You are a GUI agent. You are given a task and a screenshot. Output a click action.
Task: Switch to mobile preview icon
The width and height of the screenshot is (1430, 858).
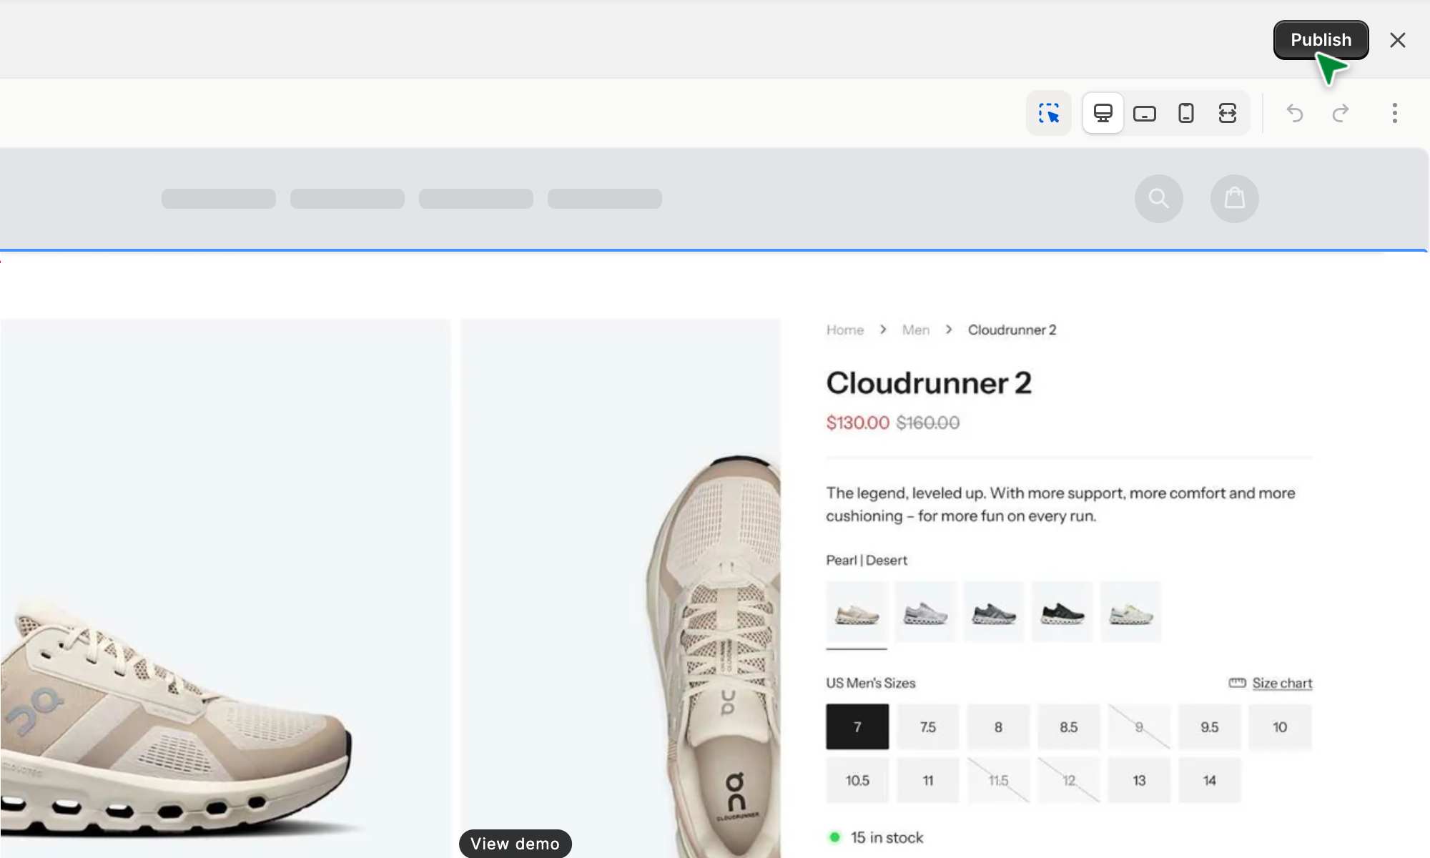pyautogui.click(x=1185, y=113)
